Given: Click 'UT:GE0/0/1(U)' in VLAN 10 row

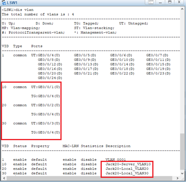Looking at the screenshot, I should pos(45,87).
